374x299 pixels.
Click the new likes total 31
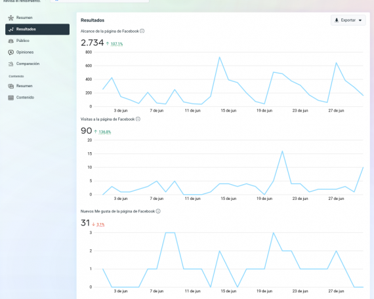point(85,223)
